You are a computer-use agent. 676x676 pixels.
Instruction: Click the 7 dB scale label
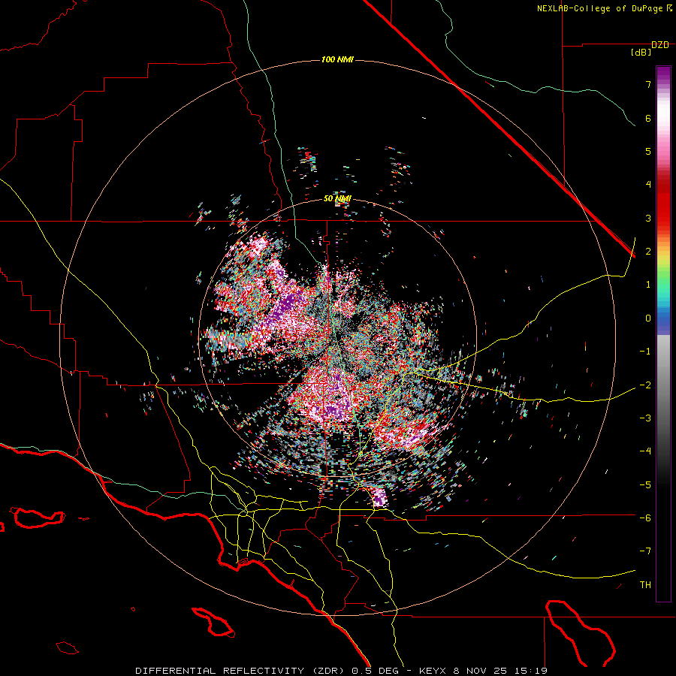[648, 84]
